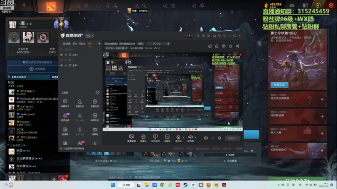Open microphone dropdown arrow
The height and width of the screenshot is (189, 337).
[x=183, y=137]
